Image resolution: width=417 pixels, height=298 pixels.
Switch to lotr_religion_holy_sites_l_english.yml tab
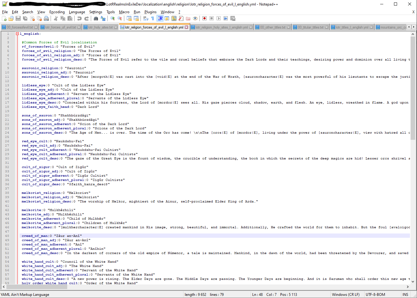222,27
